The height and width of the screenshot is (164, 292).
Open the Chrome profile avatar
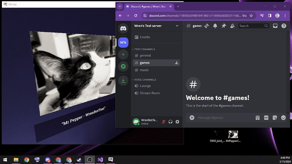coord(277,16)
